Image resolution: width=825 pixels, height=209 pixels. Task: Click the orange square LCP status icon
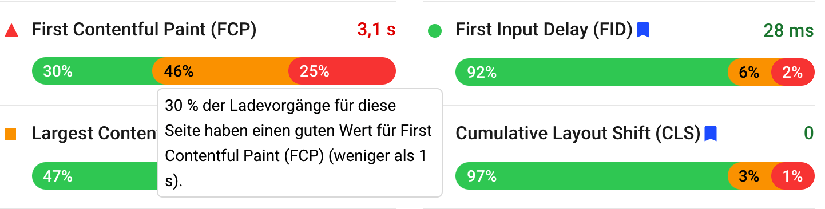(x=10, y=134)
